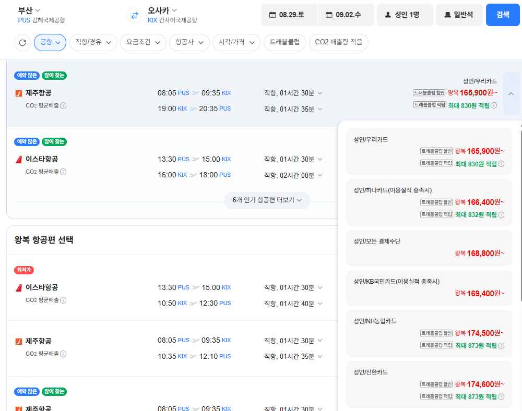
Task: Swap departure and arrival airports icon
Action: point(135,15)
